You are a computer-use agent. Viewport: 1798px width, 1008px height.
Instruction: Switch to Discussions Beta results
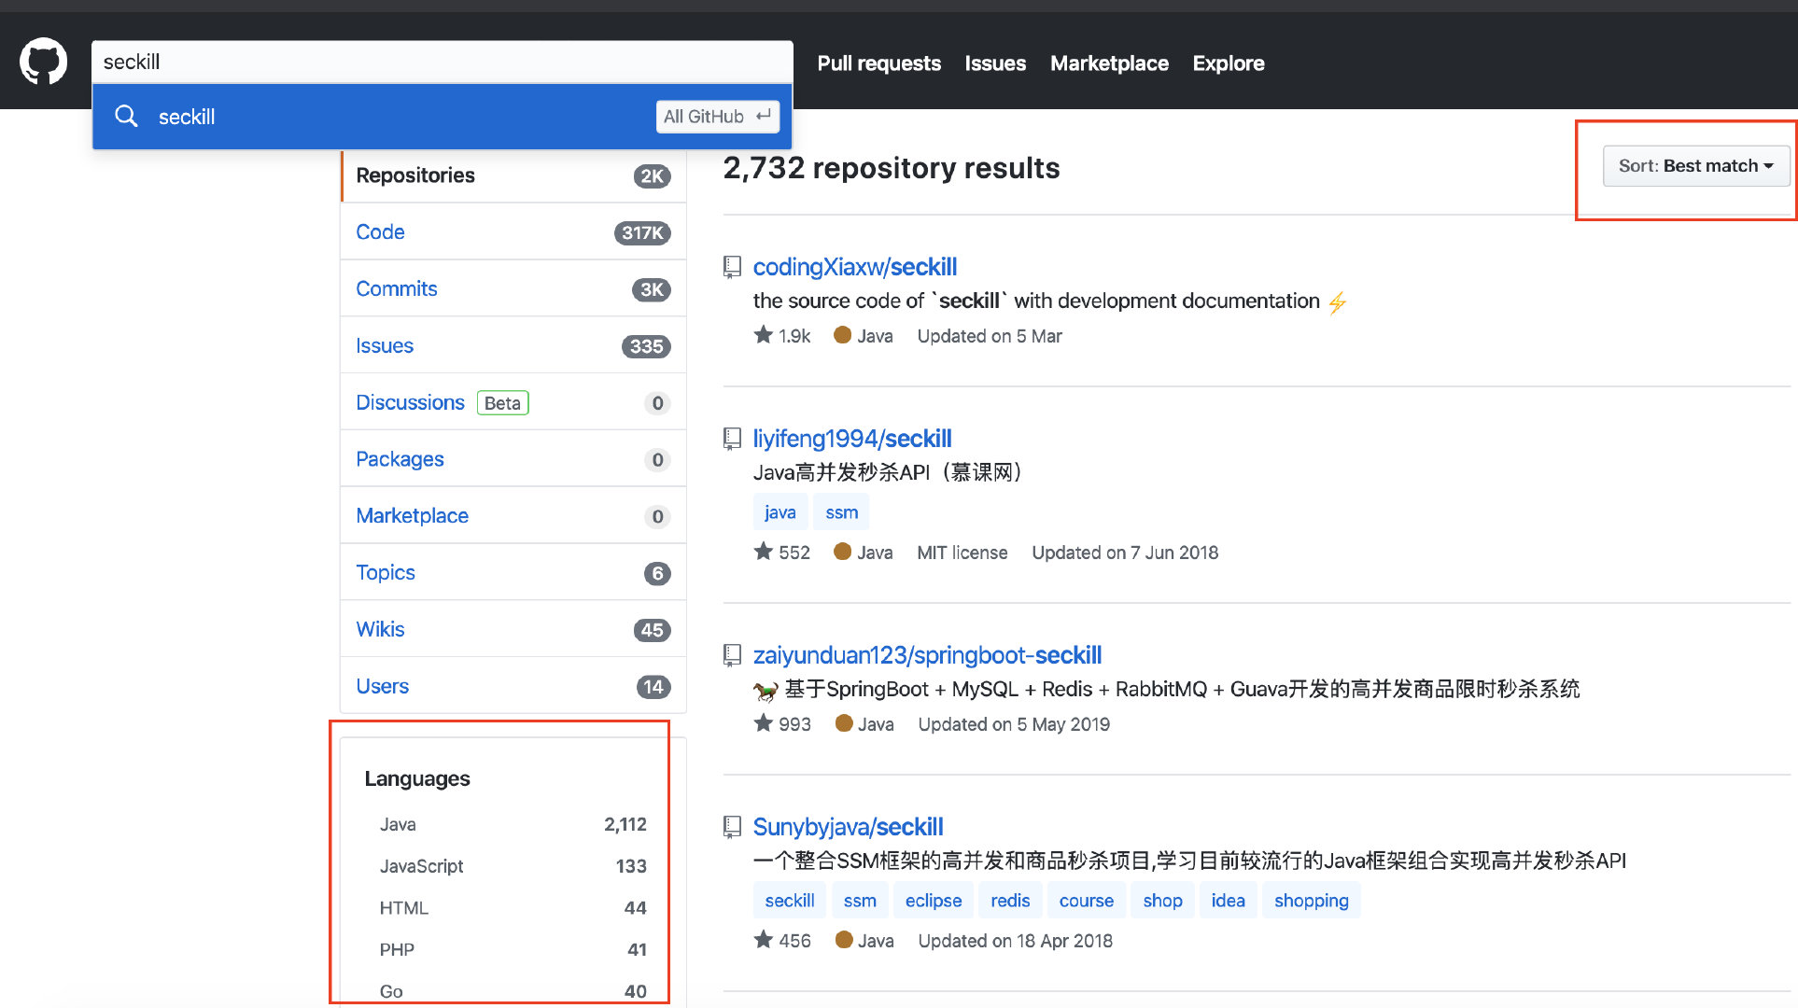pyautogui.click(x=513, y=402)
